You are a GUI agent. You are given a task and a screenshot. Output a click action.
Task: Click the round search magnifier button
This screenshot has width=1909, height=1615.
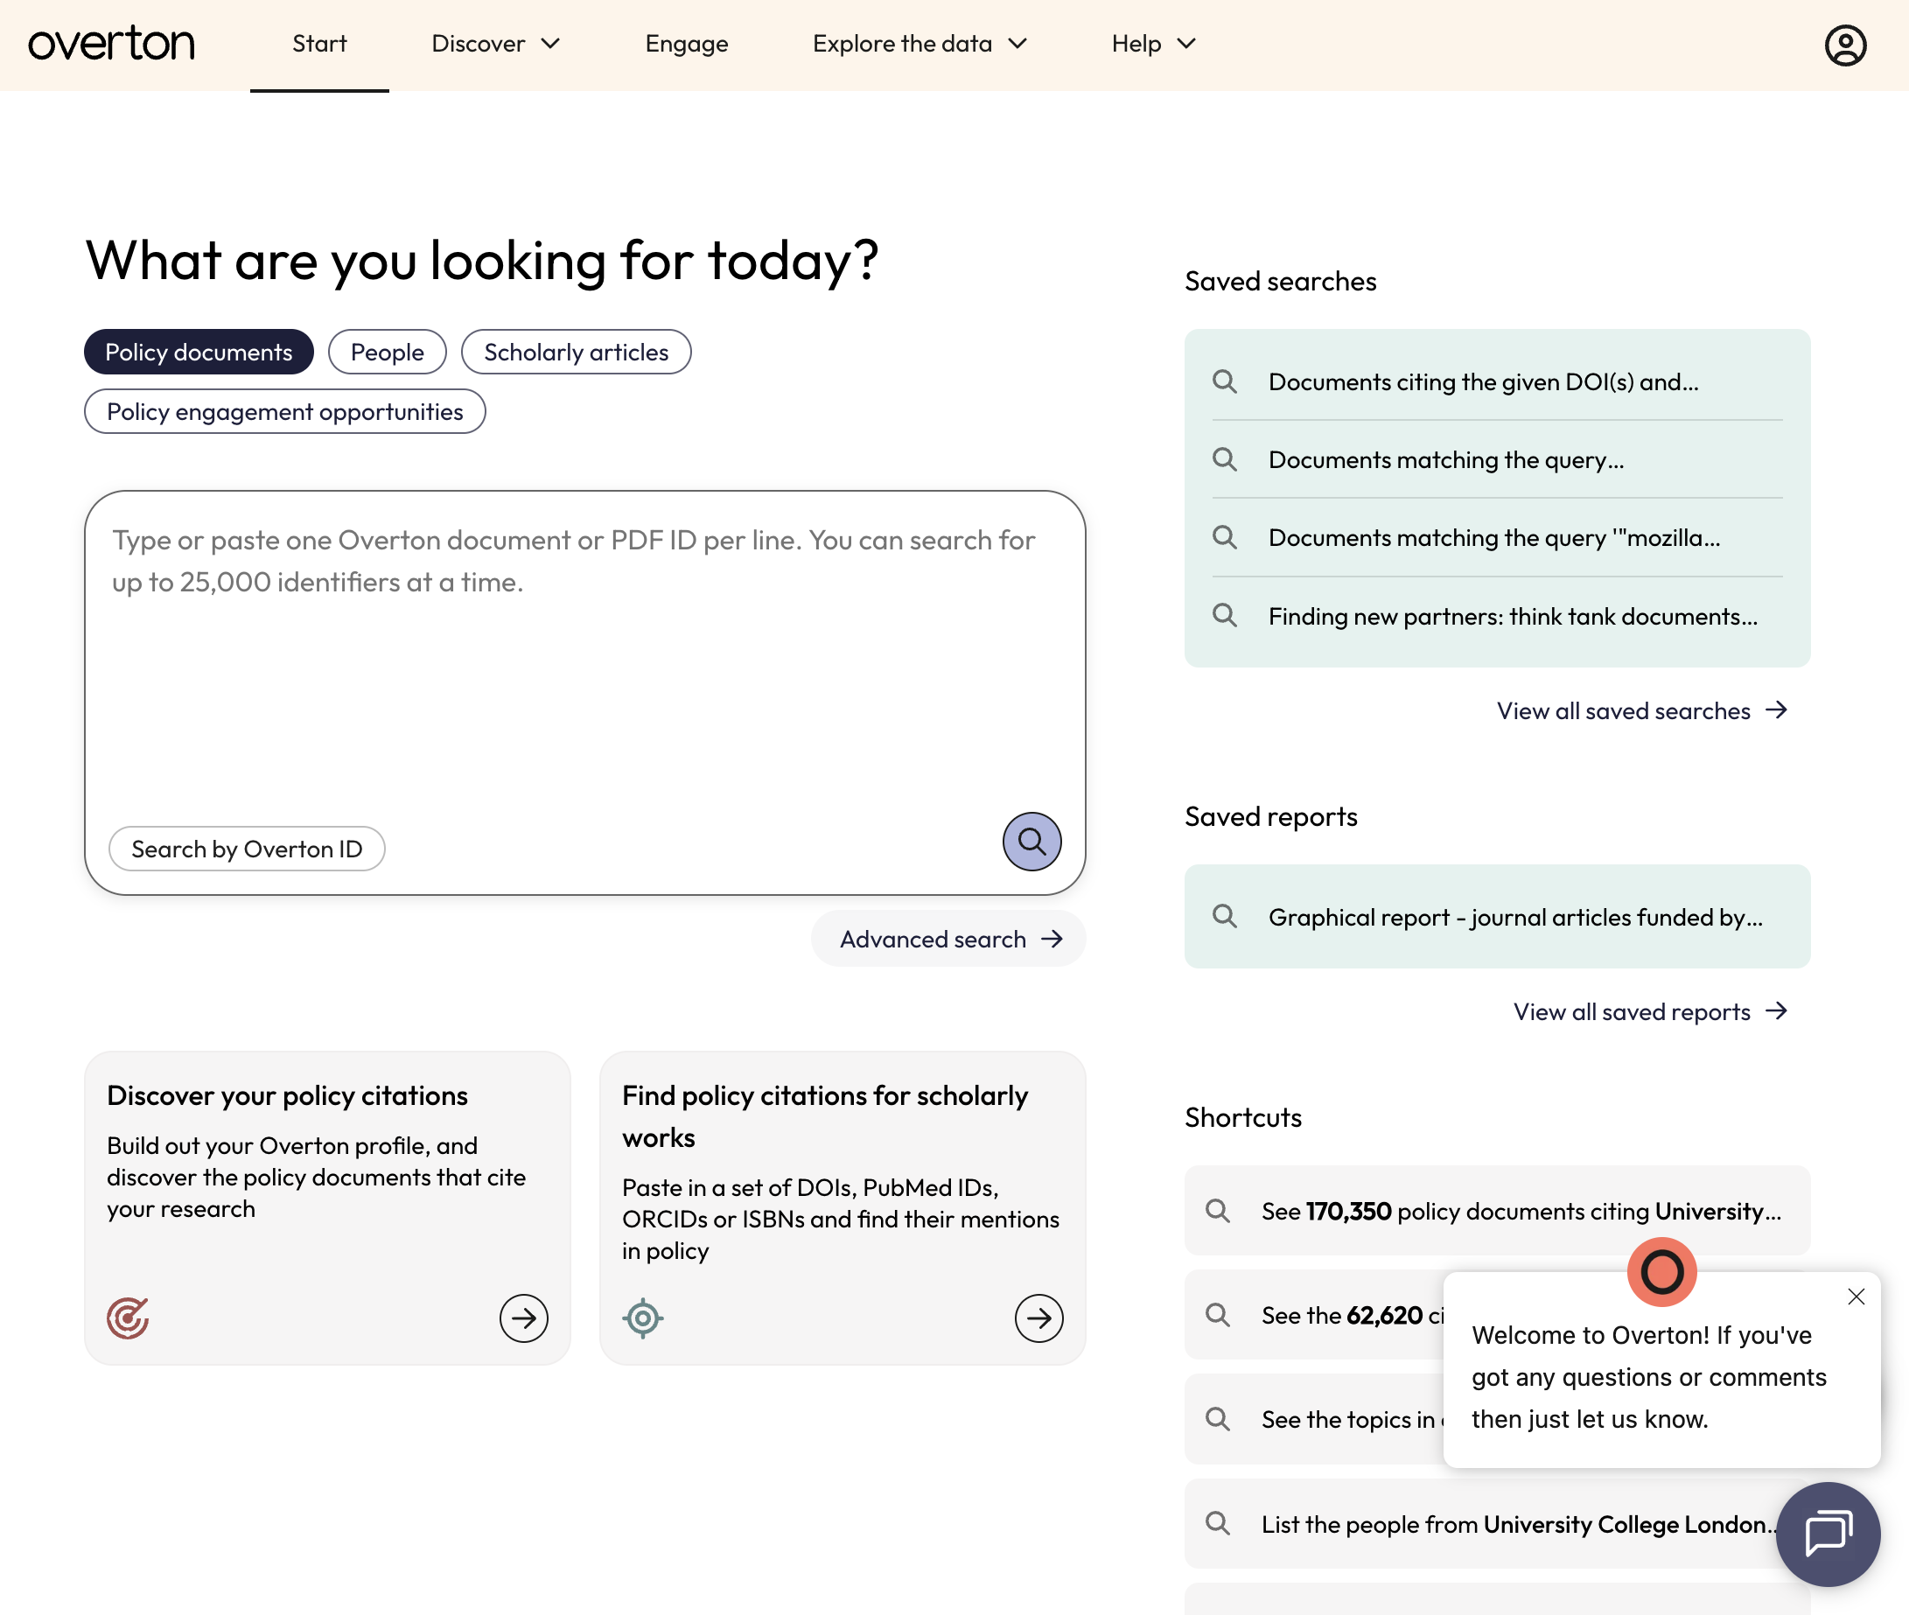coord(1031,842)
